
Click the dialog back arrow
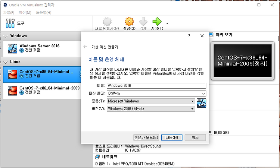85,47
